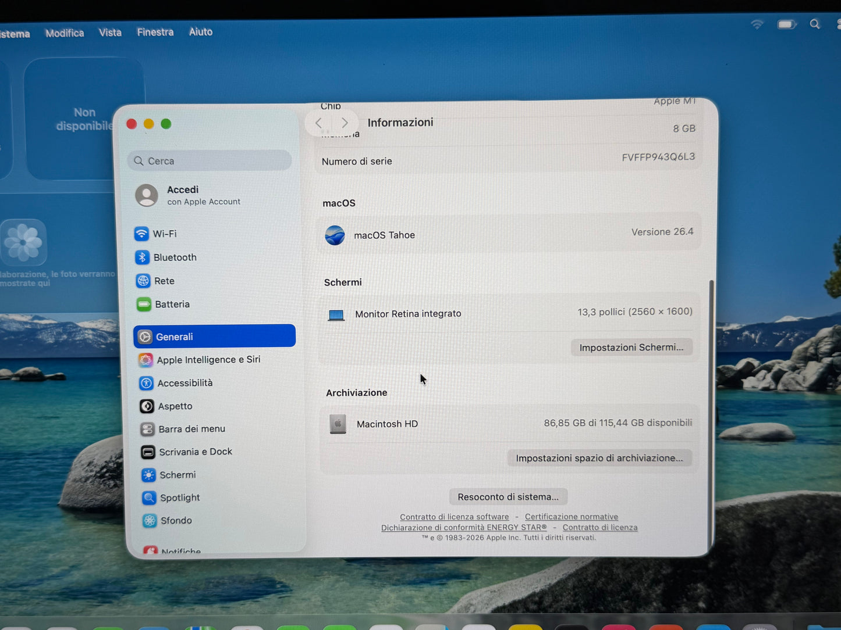Open the Vista menu
This screenshot has height=630, width=841.
[110, 33]
